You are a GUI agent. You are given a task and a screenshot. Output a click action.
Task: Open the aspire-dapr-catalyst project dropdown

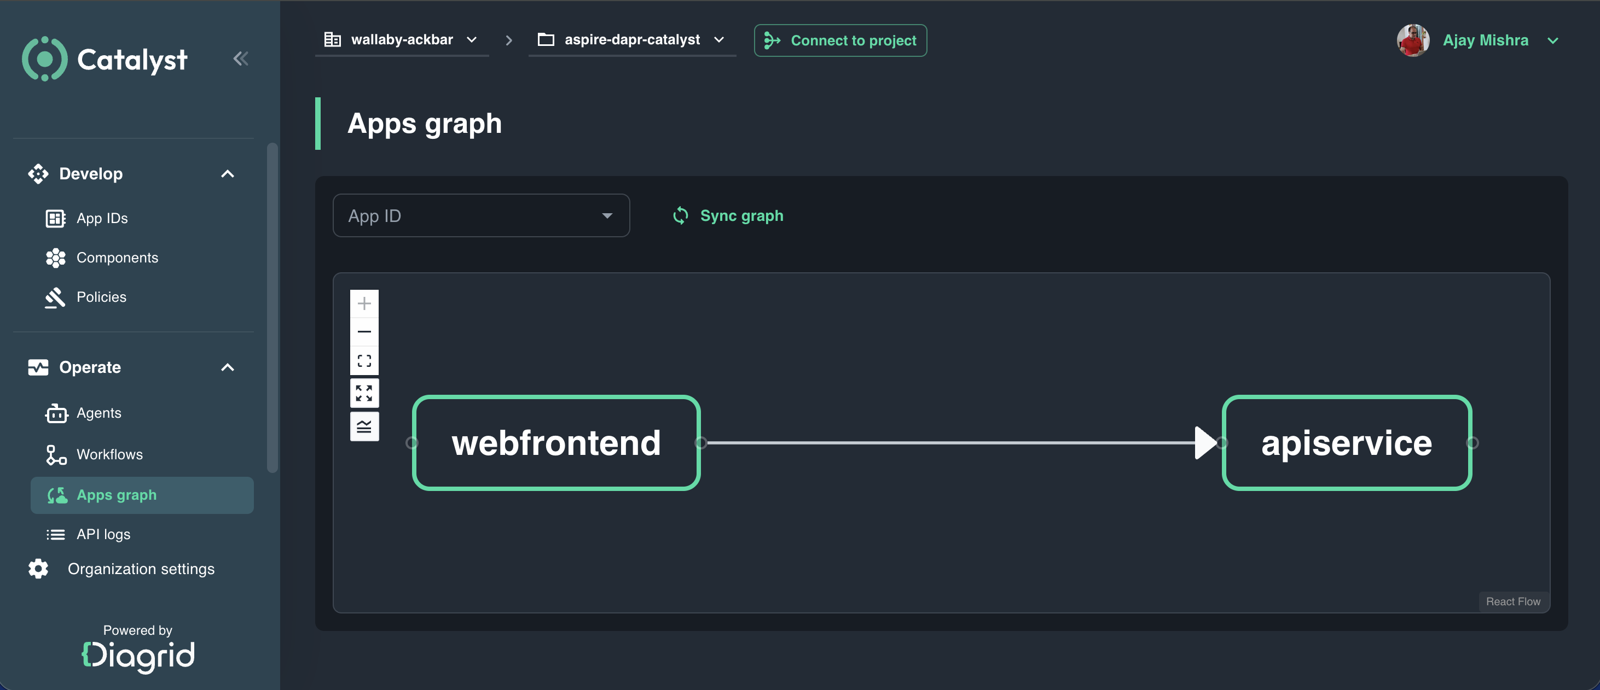point(631,40)
